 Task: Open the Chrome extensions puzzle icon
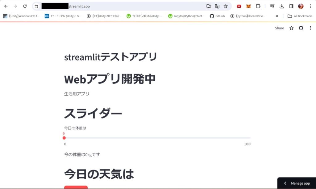click(x=258, y=6)
